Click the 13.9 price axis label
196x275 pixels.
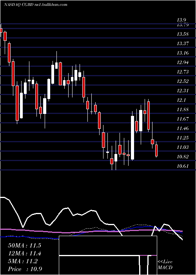point(181,20)
